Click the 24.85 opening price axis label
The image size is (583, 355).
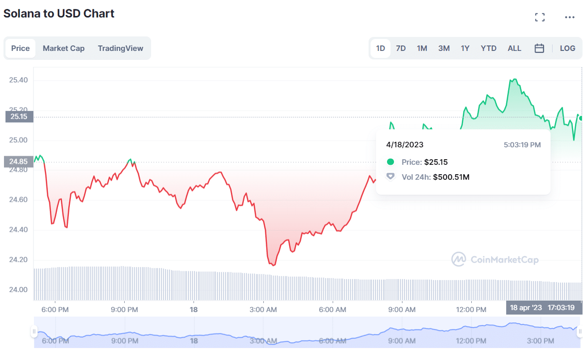(18, 161)
